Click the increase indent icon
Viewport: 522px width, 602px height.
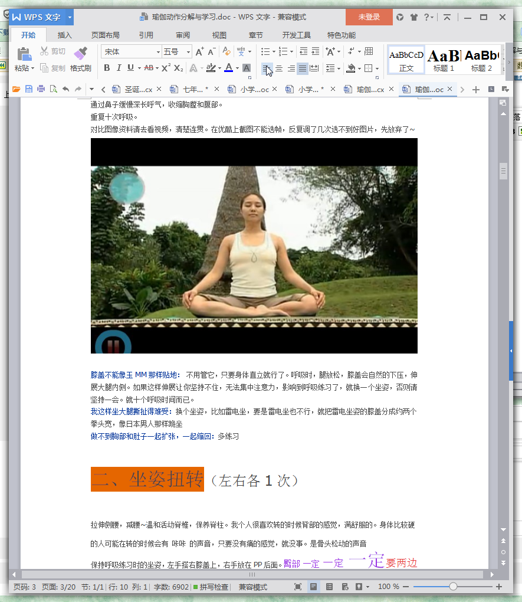tap(316, 51)
